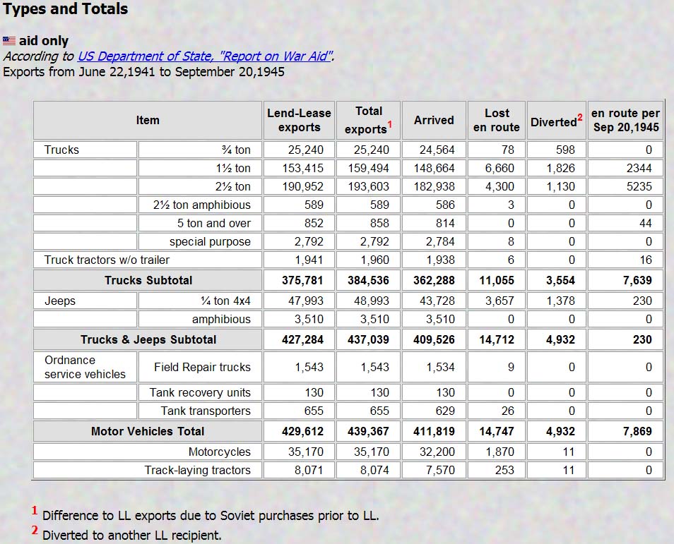Click the Jeeps arrived value 43,728
The height and width of the screenshot is (544, 674).
(x=437, y=301)
